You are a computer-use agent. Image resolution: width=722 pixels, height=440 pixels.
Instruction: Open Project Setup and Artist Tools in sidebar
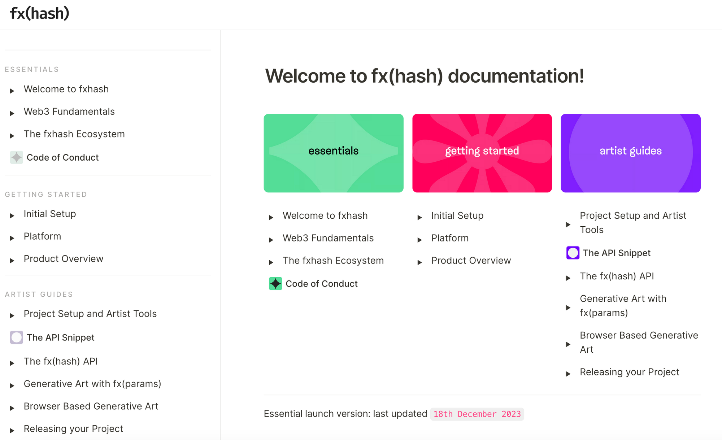(90, 314)
